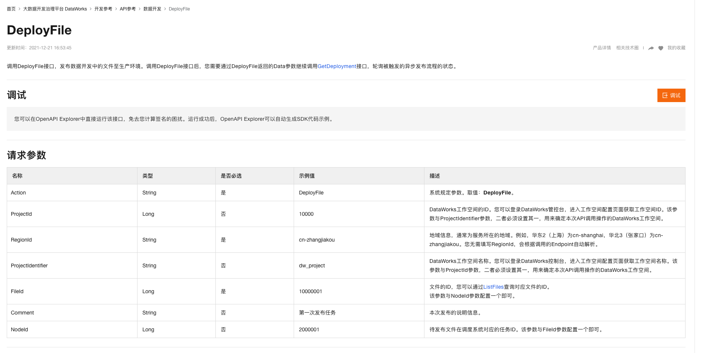Click example value 10000
702x353 pixels.
pyautogui.click(x=306, y=214)
